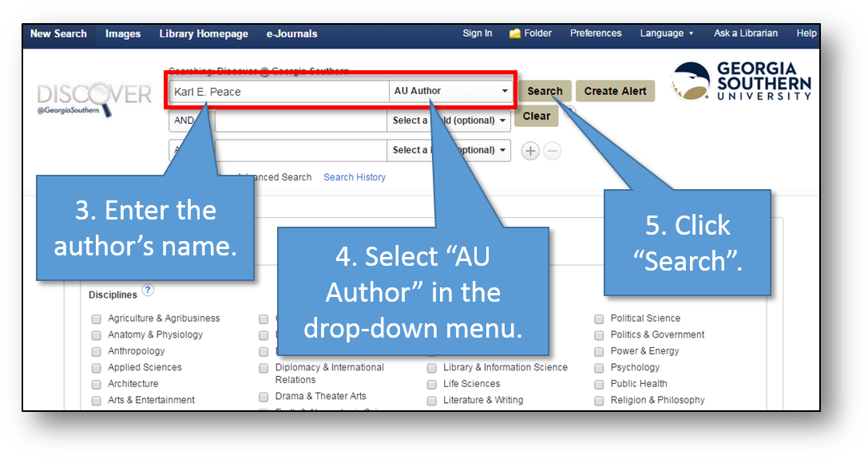Tick the Drama & Theater Arts checkbox

[264, 397]
